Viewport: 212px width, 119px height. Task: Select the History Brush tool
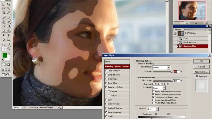coord(9,22)
